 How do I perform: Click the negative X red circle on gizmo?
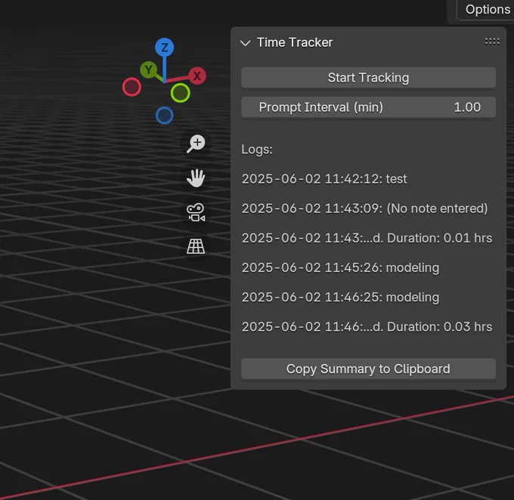click(x=132, y=87)
